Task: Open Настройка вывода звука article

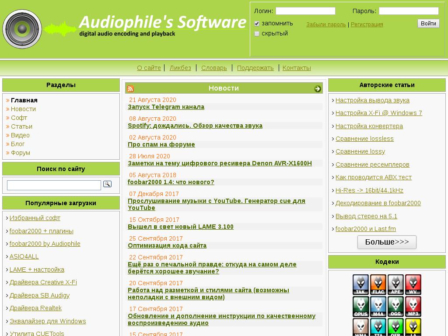Action: pyautogui.click(x=372, y=100)
